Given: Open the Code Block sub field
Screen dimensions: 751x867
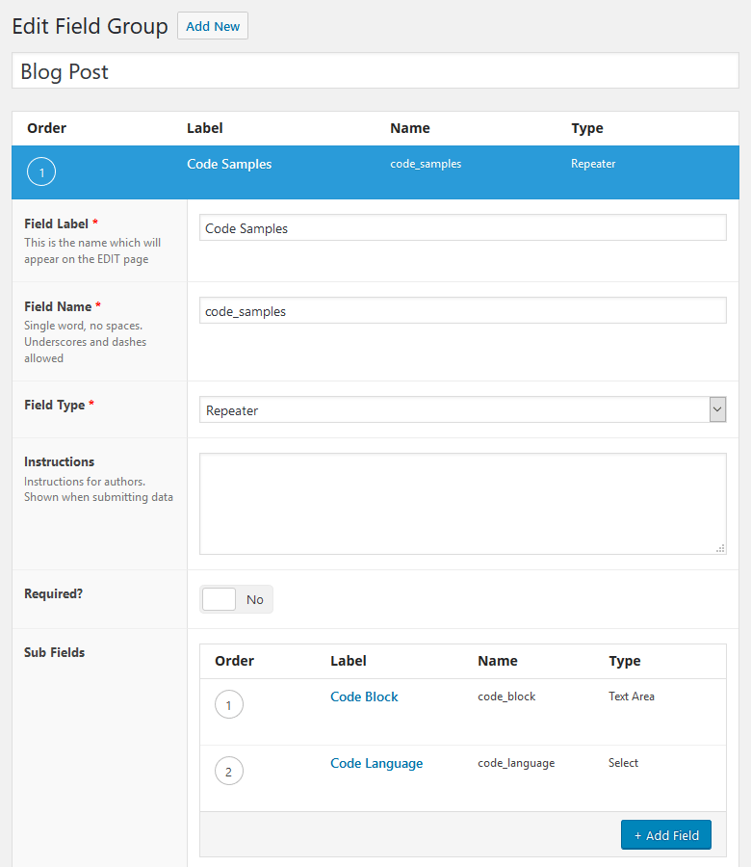Looking at the screenshot, I should pyautogui.click(x=364, y=696).
